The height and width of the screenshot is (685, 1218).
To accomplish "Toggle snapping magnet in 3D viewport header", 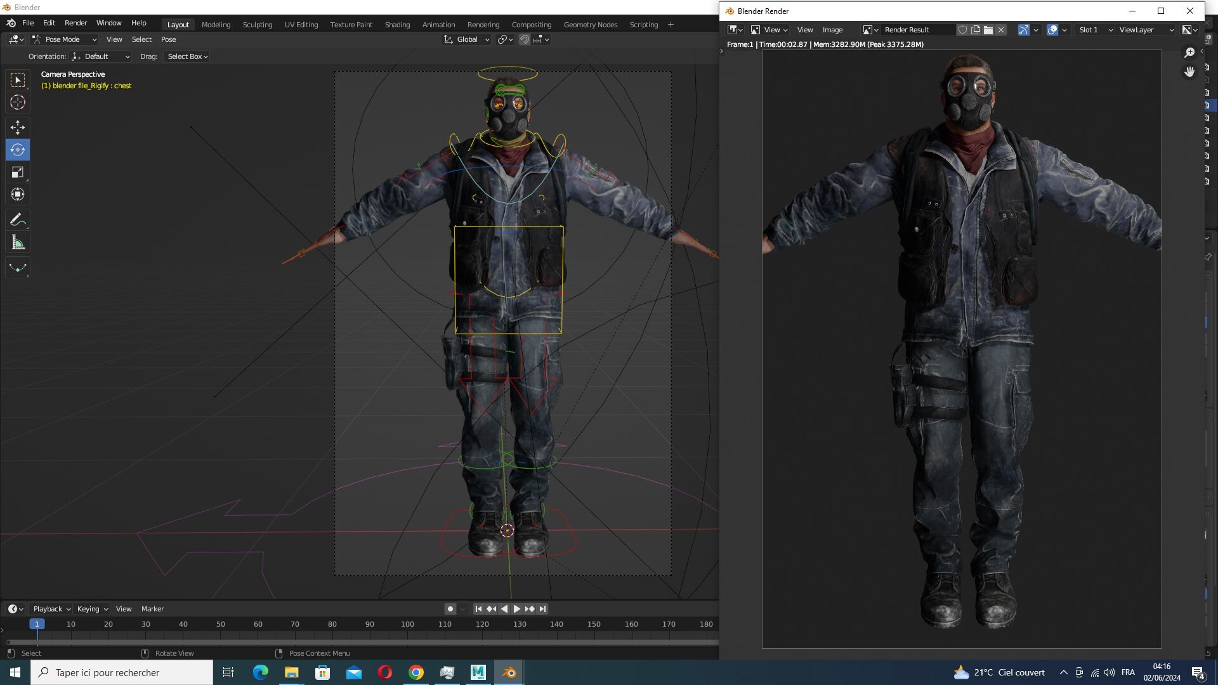I will (525, 39).
